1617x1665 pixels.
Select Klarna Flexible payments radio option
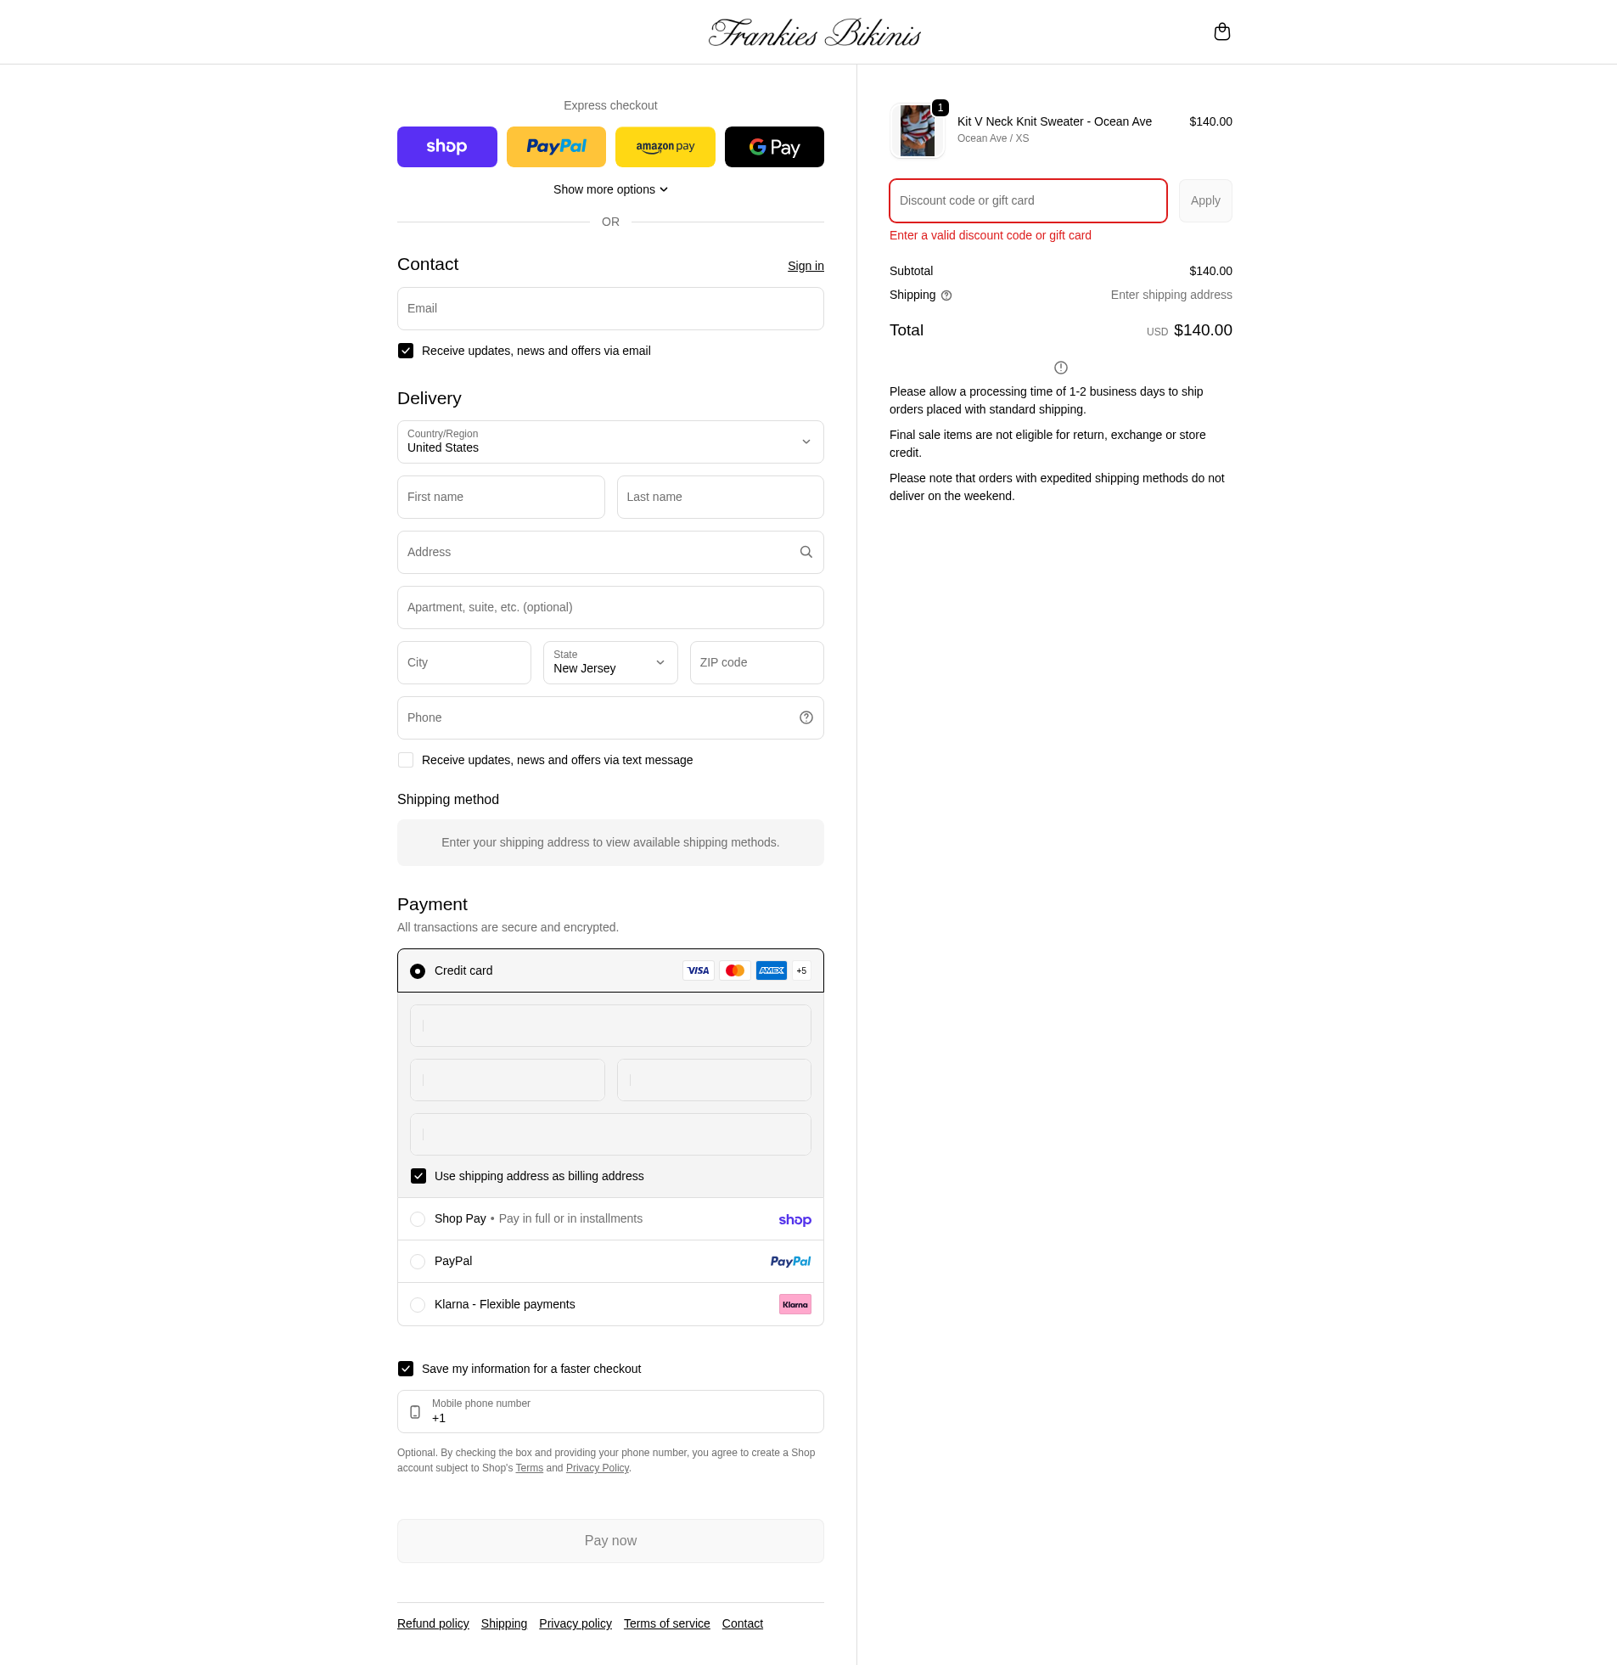pyautogui.click(x=418, y=1304)
